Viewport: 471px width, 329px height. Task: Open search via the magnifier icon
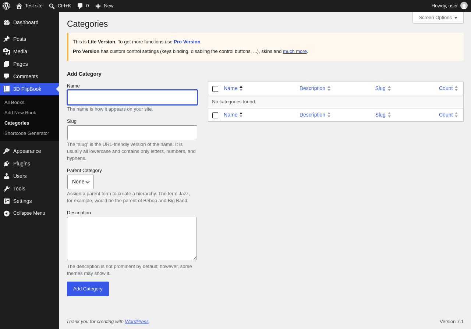[52, 6]
